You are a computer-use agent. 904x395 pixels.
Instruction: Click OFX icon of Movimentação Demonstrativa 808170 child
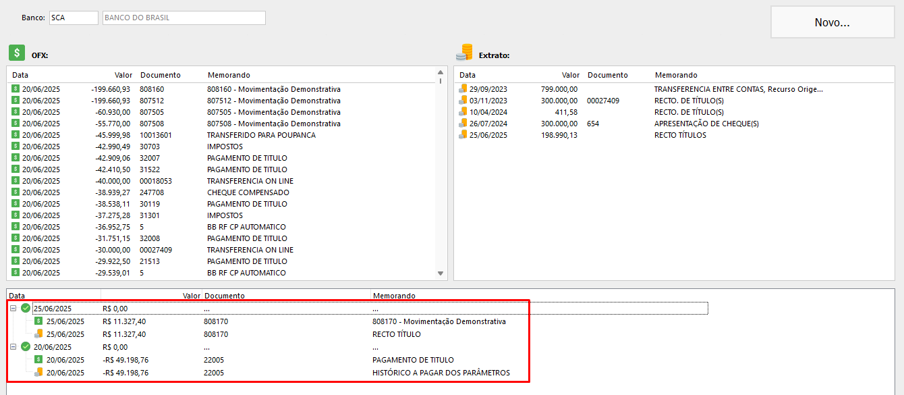[38, 321]
